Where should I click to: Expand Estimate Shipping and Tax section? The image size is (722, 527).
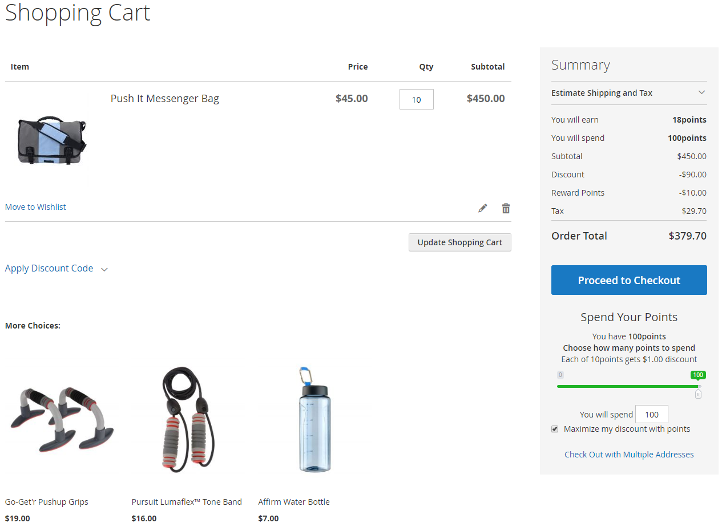628,93
